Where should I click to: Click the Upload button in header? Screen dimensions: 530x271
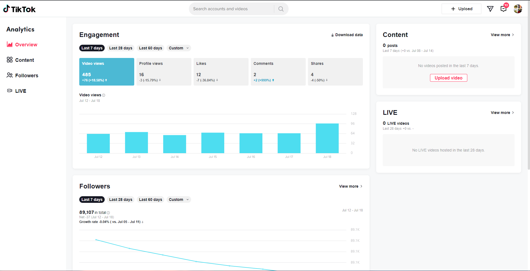pyautogui.click(x=461, y=9)
